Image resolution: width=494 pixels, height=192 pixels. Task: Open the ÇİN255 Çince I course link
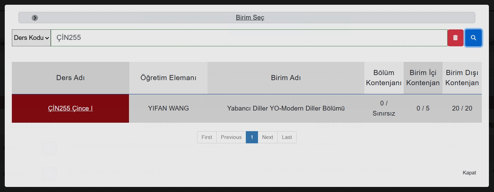(x=70, y=109)
